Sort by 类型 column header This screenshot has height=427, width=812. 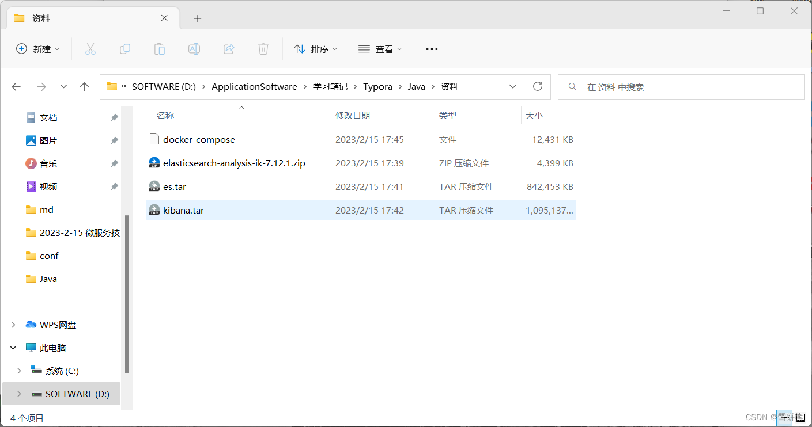point(448,115)
